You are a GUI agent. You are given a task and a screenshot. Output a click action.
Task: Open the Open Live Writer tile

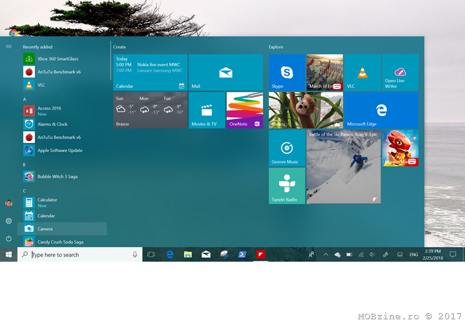point(400,73)
